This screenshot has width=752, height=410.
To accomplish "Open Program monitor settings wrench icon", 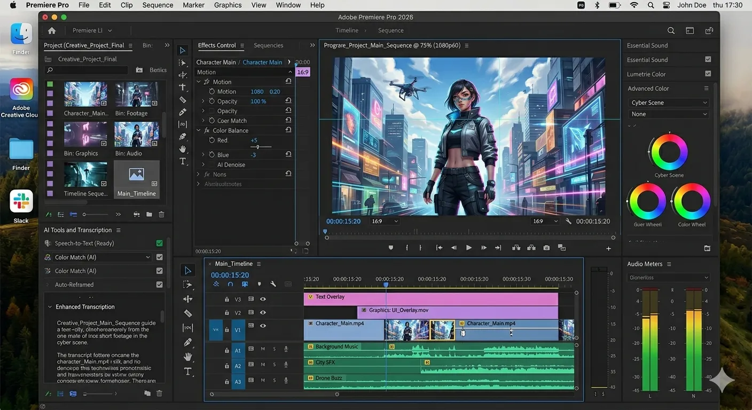I will tap(568, 221).
